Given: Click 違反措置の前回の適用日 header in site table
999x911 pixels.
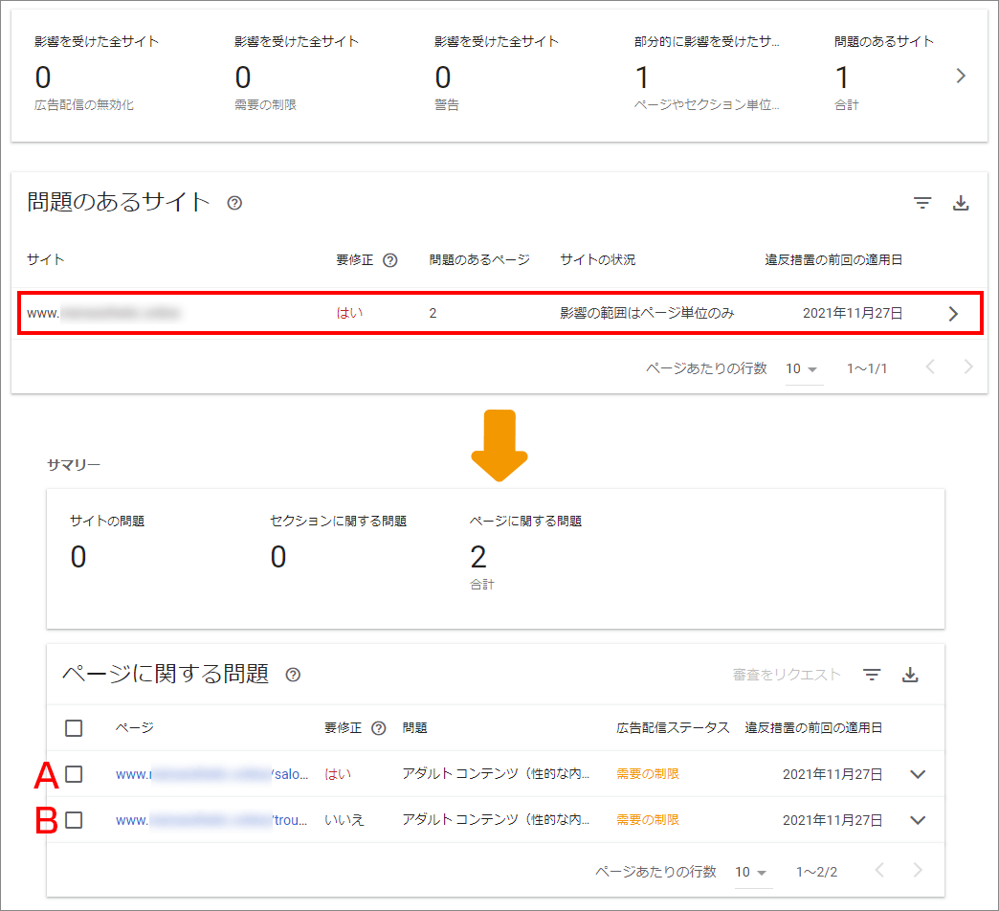Looking at the screenshot, I should click(x=833, y=259).
